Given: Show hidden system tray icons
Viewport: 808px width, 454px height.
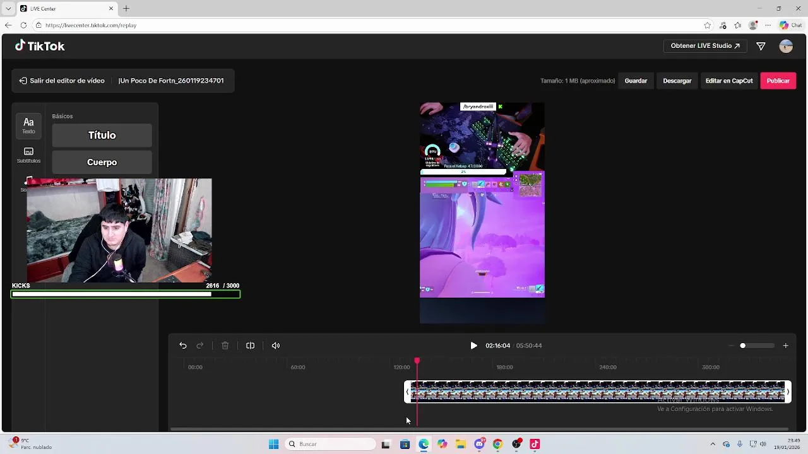Looking at the screenshot, I should coord(713,444).
